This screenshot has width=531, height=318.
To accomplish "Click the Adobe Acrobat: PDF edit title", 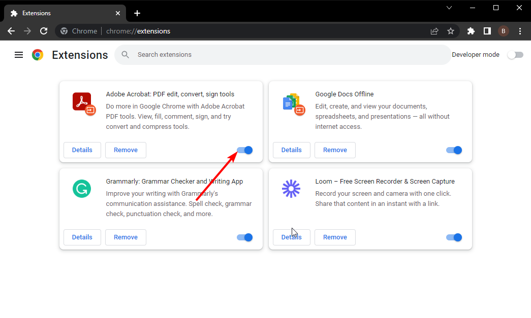I will 170,94.
